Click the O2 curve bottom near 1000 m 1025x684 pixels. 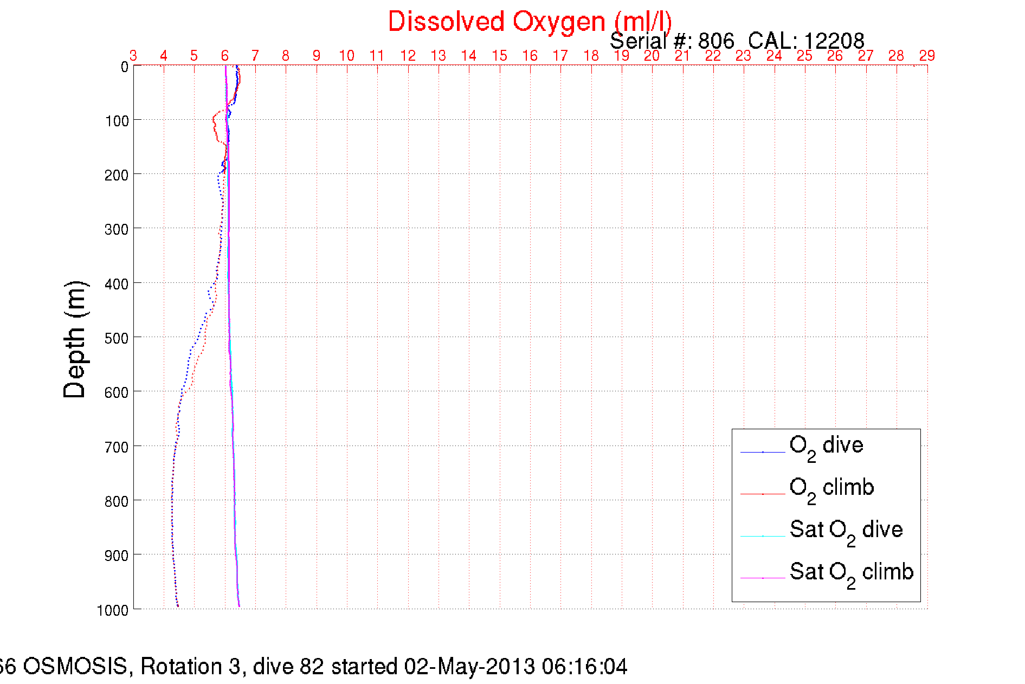pyautogui.click(x=177, y=604)
